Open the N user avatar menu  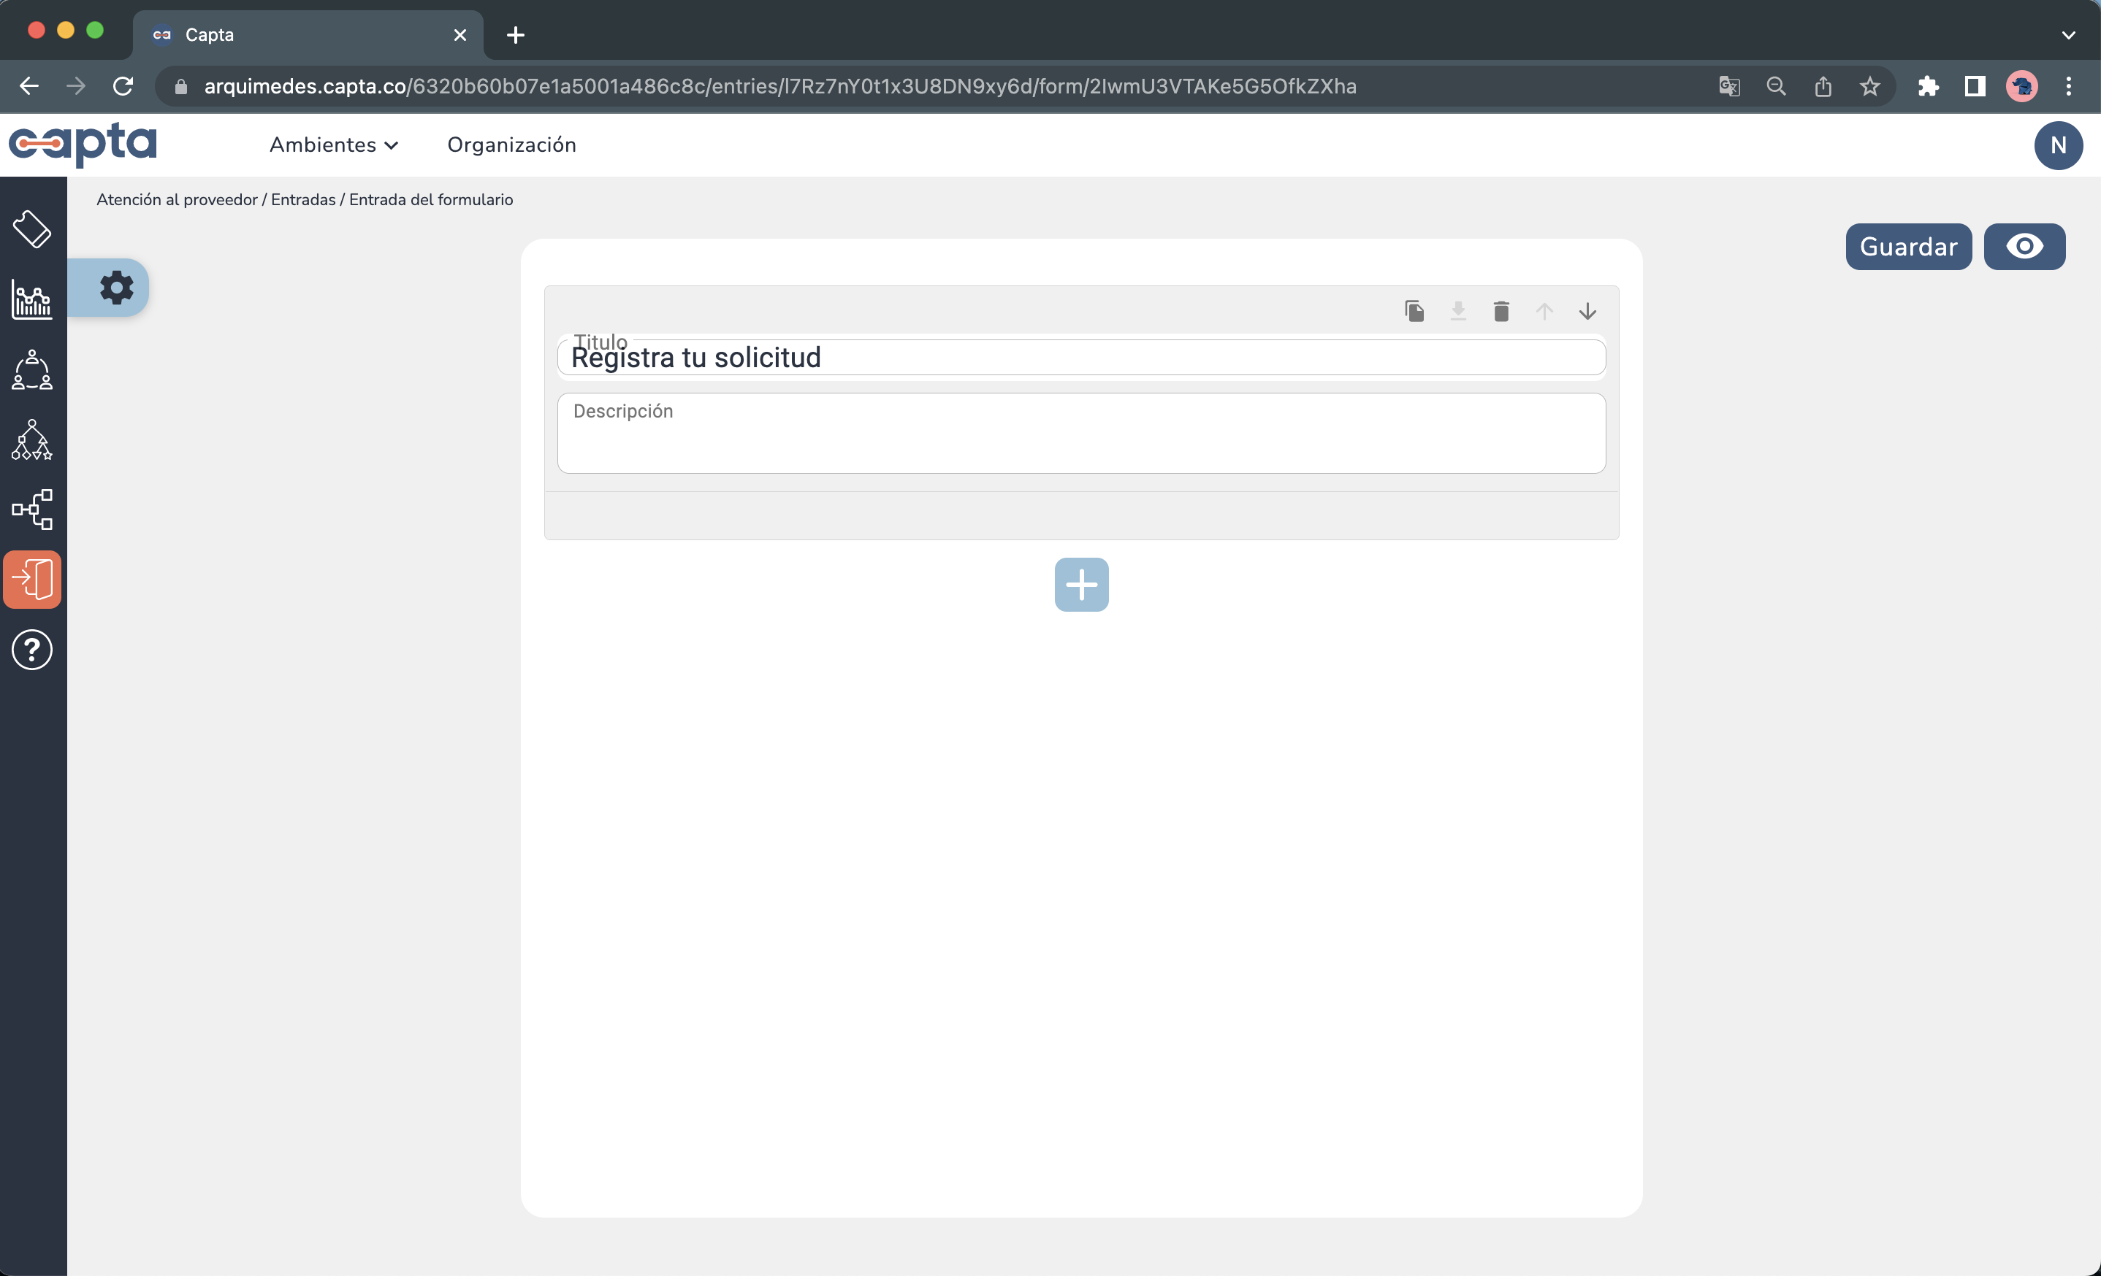pos(2057,146)
